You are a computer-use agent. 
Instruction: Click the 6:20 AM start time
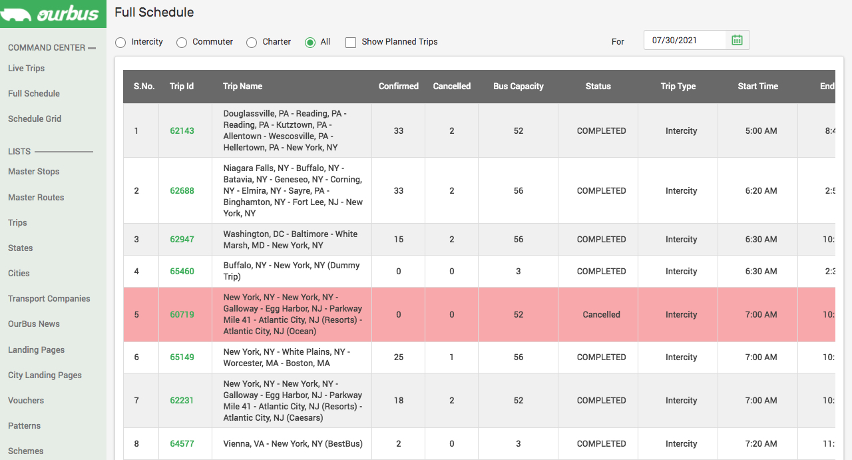coord(761,190)
